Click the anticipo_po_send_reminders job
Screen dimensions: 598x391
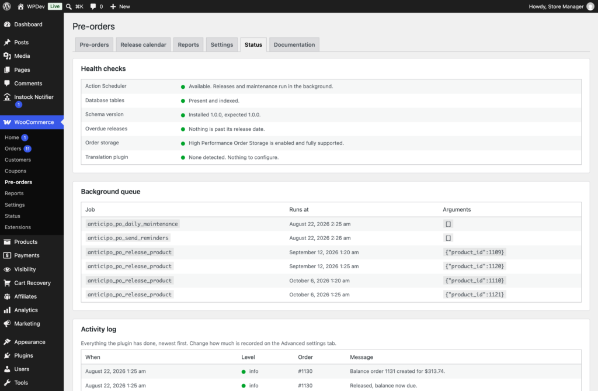pyautogui.click(x=128, y=238)
